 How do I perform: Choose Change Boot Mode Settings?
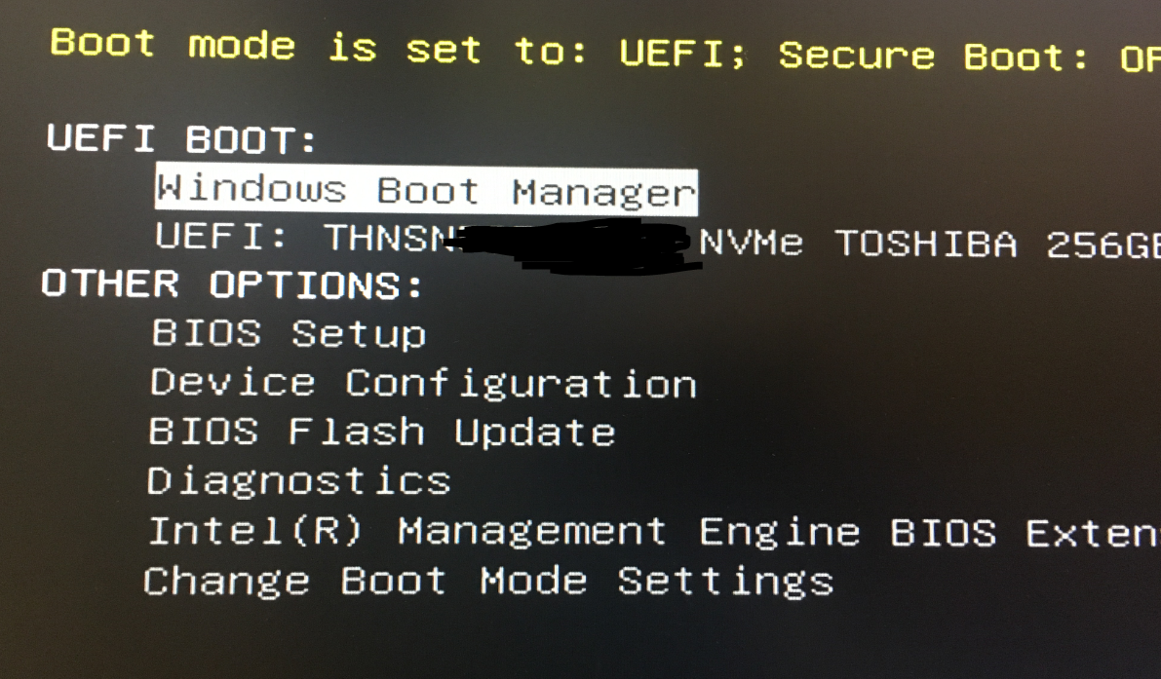point(488,582)
